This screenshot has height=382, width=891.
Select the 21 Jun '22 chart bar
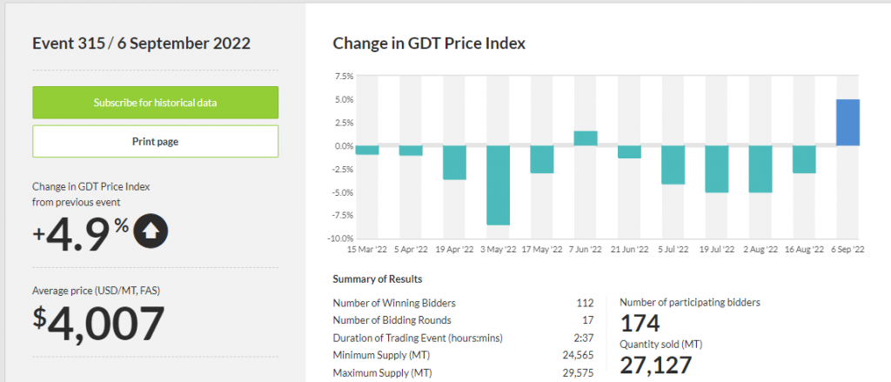629,152
